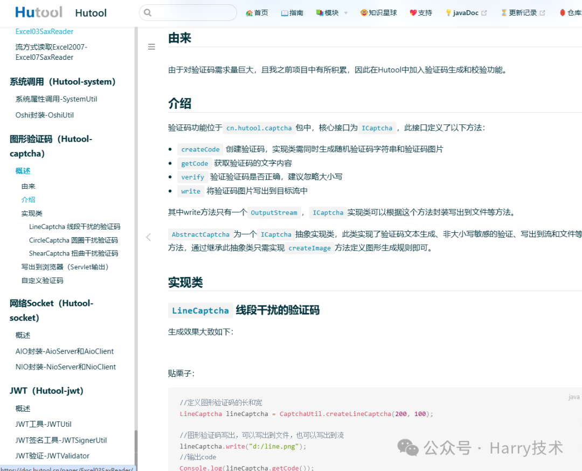This screenshot has height=471, width=582.
Task: Click the lightbulb icon beside javaDoc
Action: [448, 12]
